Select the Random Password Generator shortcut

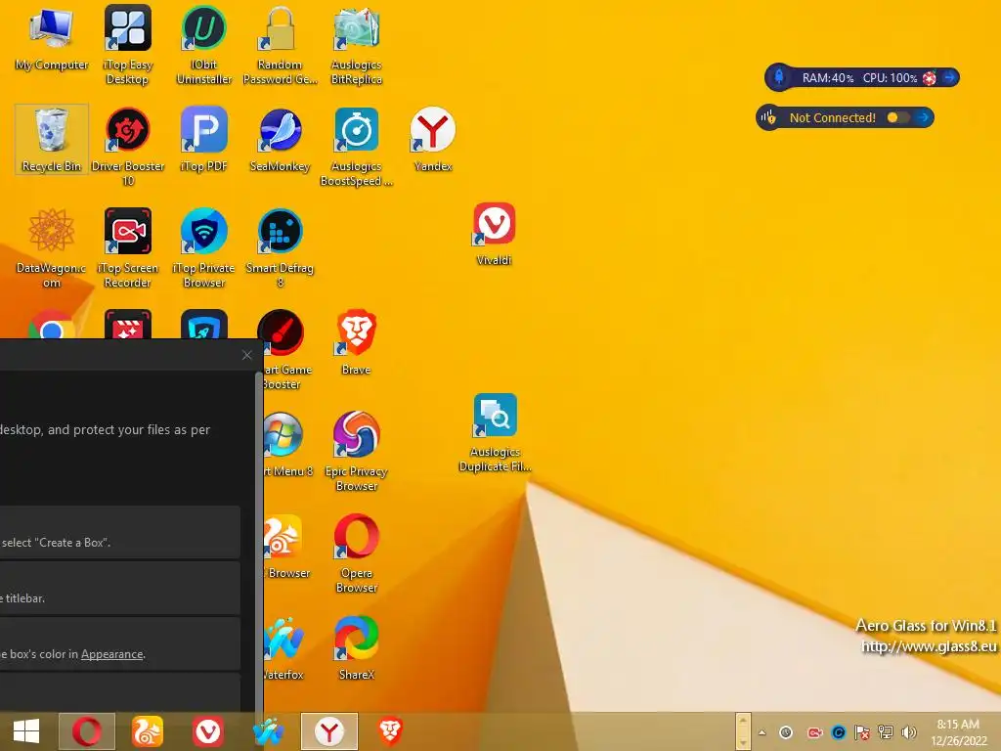pos(280,45)
